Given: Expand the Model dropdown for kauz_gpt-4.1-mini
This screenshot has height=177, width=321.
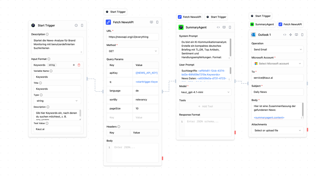Looking at the screenshot, I should [x=205, y=92].
